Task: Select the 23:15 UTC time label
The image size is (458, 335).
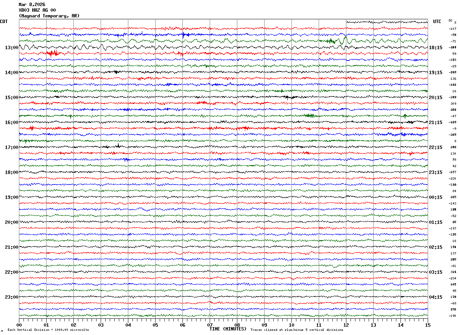Action: click(436, 172)
